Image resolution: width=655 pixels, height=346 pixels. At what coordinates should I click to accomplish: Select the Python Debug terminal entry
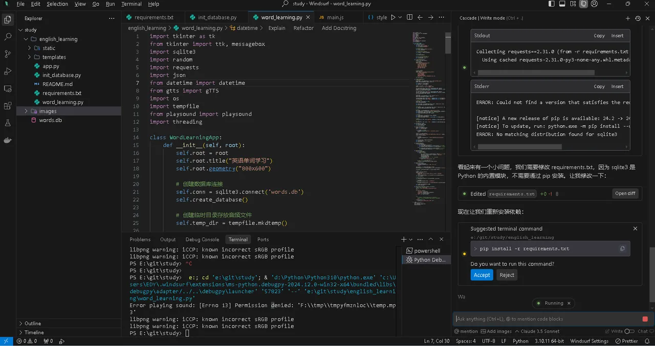(426, 260)
